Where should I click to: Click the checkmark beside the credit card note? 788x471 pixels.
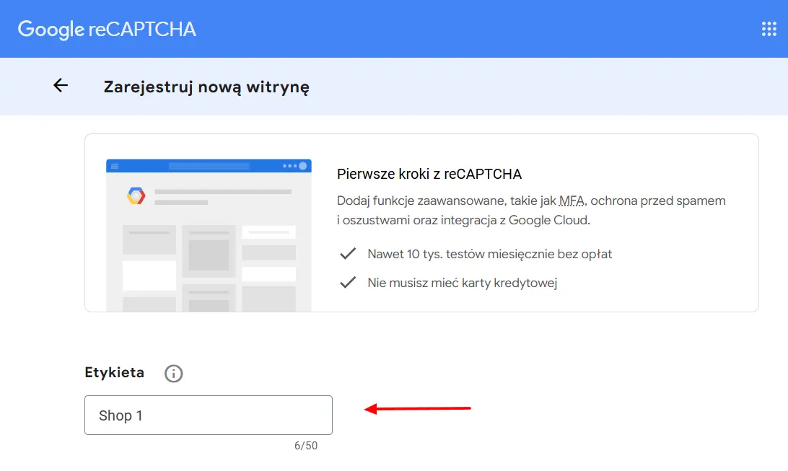[x=348, y=282]
